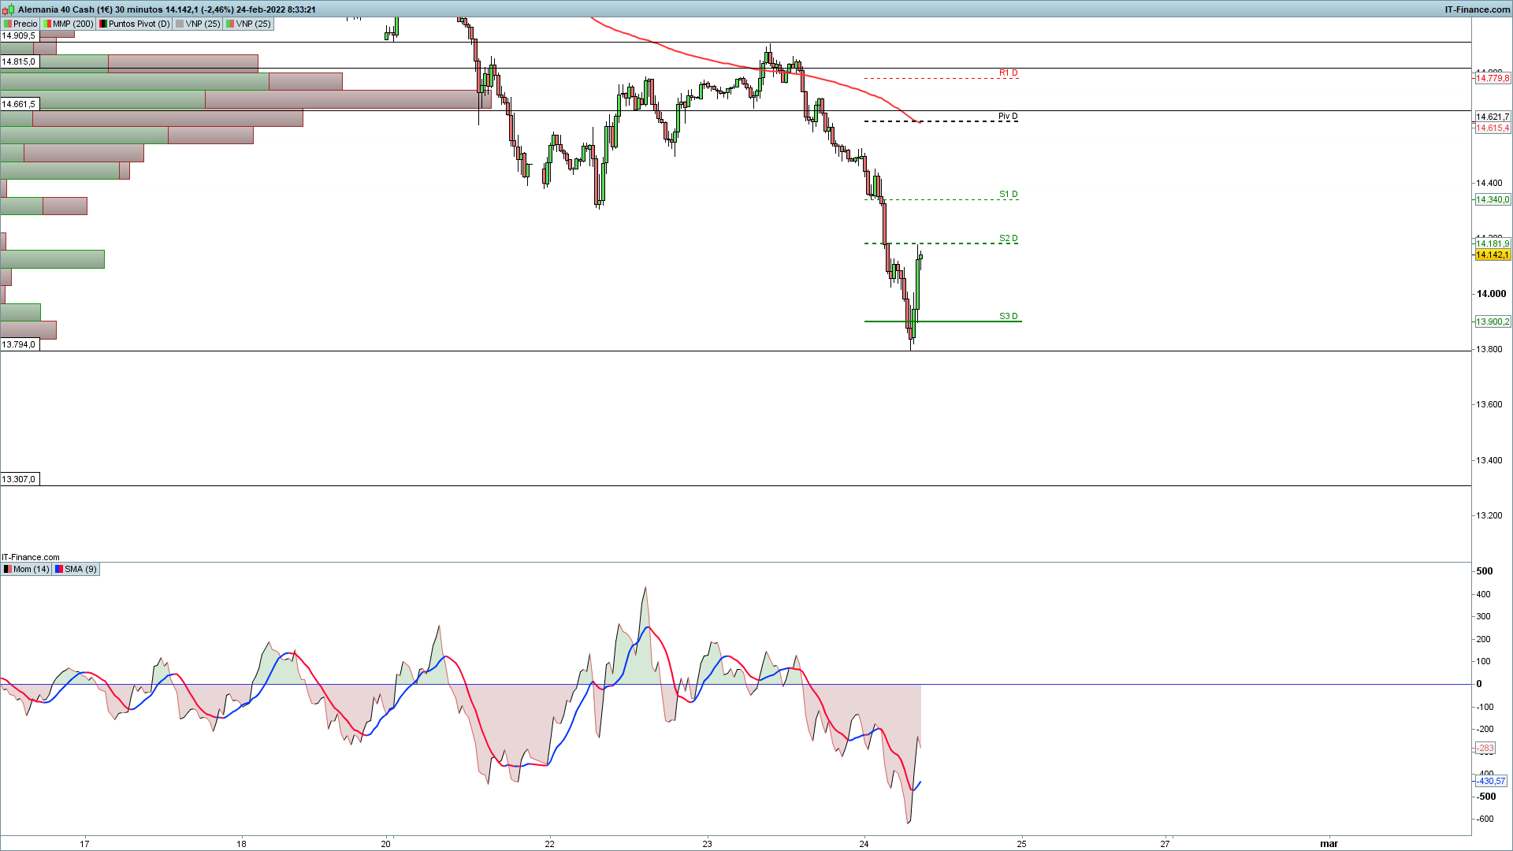Click the -430,57 SMA value tag
Screen dimensions: 1513x851
1491,781
